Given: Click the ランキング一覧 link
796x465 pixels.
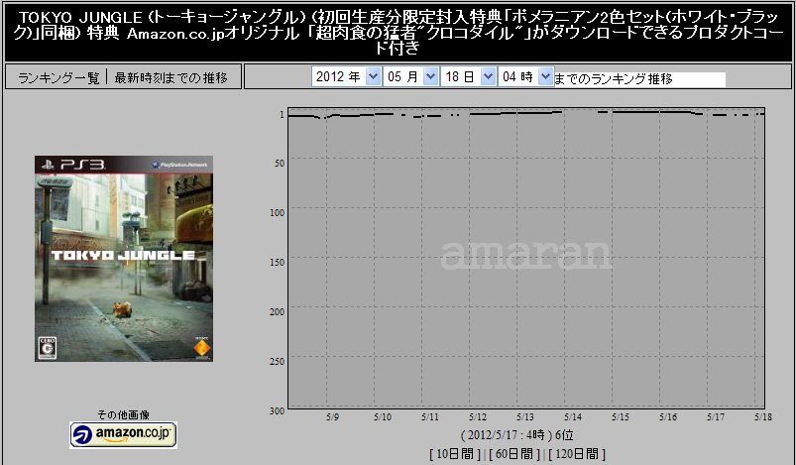Looking at the screenshot, I should 58,77.
